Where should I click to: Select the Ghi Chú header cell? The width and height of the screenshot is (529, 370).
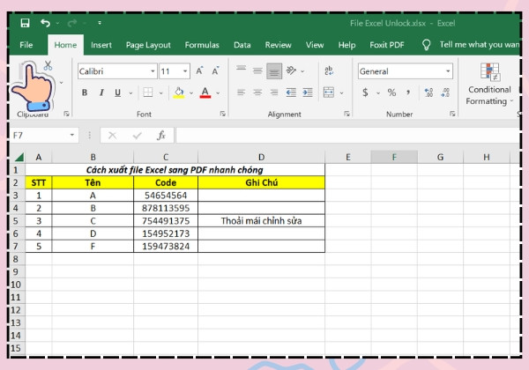pos(261,182)
